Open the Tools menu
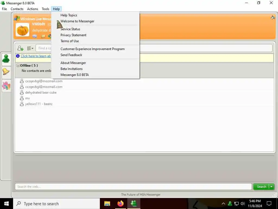 [x=45, y=9]
